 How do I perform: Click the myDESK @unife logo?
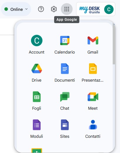tap(90, 10)
